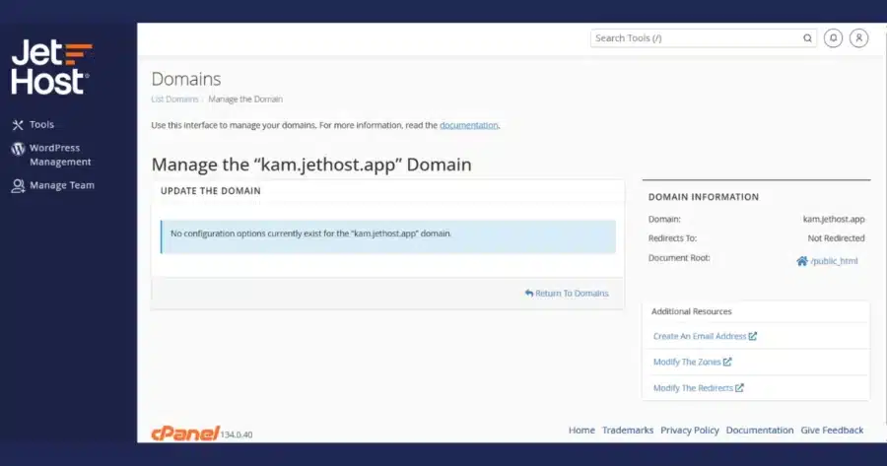Open Create An Email Address

(699, 336)
